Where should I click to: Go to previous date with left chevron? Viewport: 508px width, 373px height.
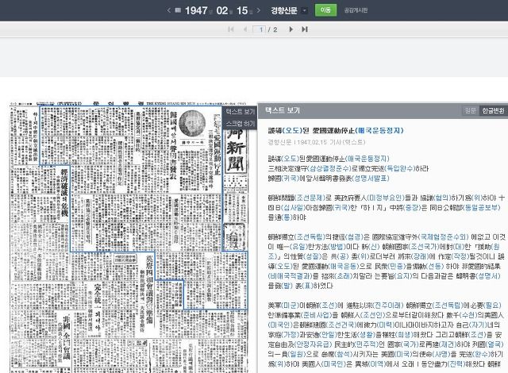click(x=169, y=10)
